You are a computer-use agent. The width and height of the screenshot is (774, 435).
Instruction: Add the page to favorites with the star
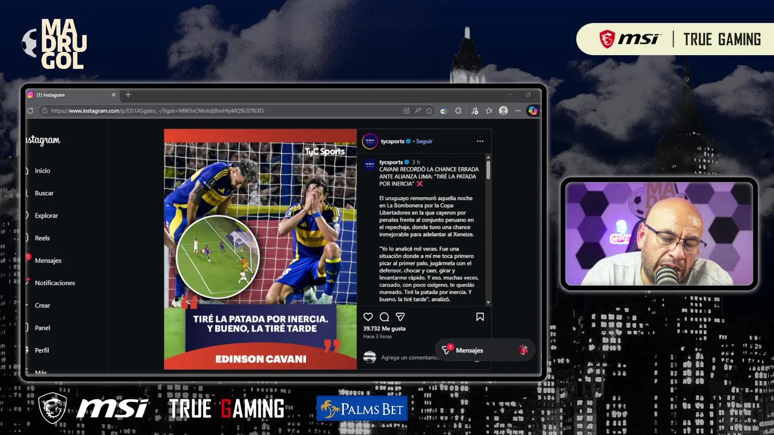pos(429,111)
